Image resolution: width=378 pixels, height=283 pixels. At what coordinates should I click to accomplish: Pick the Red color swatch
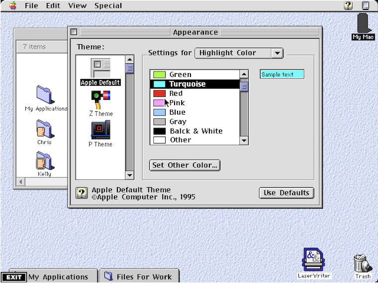click(159, 93)
